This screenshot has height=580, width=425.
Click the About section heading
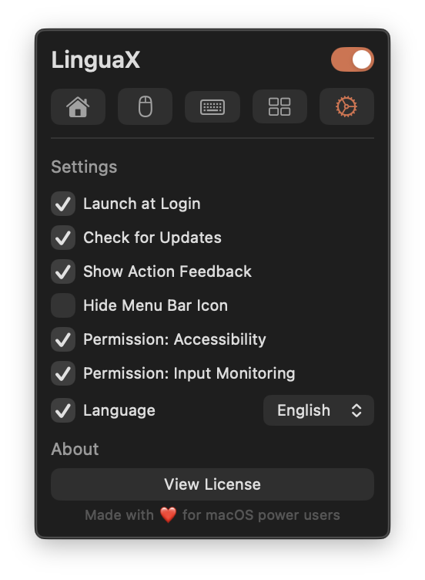coord(75,449)
